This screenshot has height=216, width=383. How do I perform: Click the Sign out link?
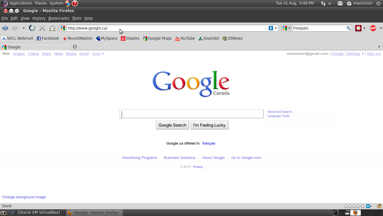coord(374,54)
